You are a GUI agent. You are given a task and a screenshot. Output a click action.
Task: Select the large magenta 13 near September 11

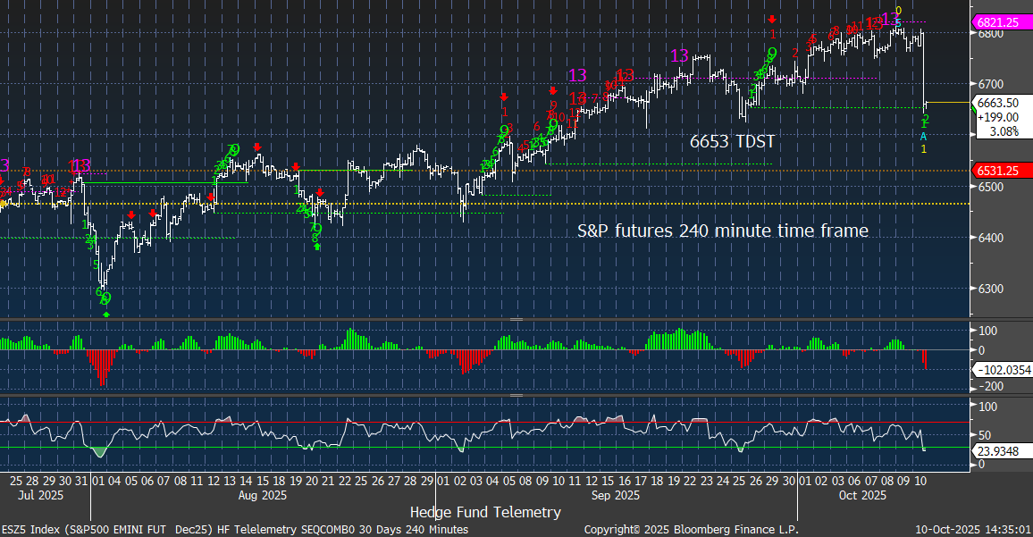click(x=577, y=76)
